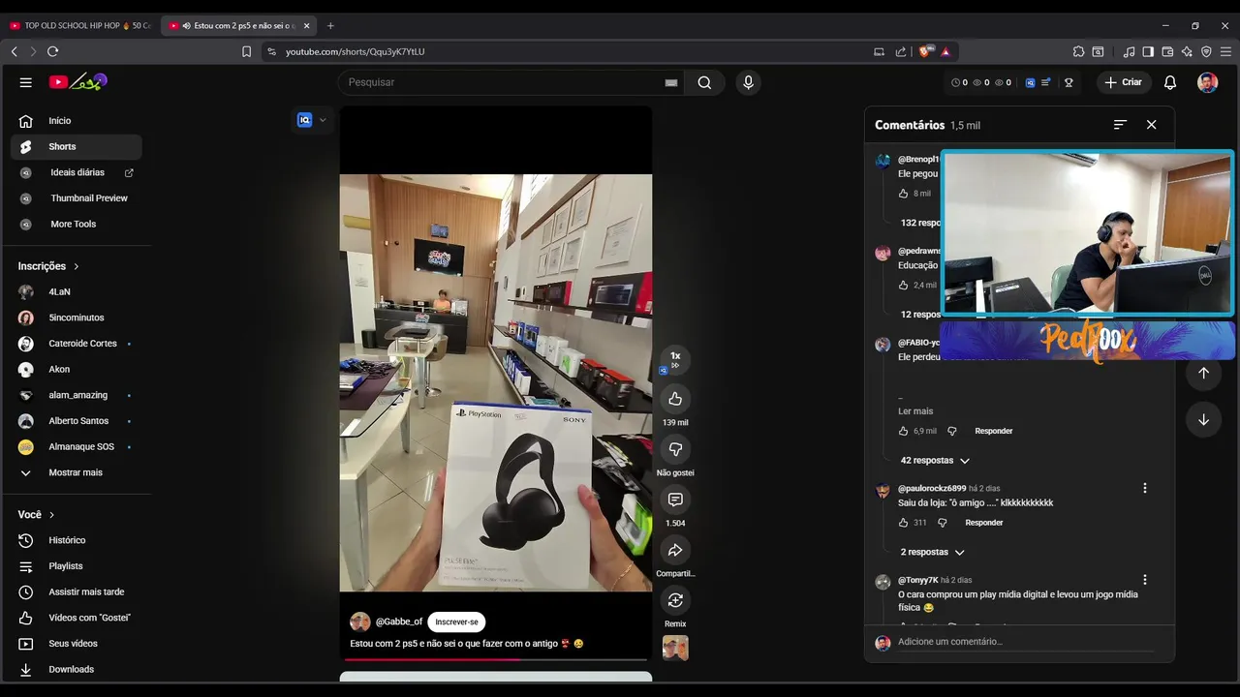Click the Criar button
Image resolution: width=1240 pixels, height=697 pixels.
(1124, 82)
